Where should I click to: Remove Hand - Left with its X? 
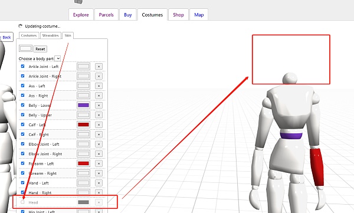(x=99, y=183)
